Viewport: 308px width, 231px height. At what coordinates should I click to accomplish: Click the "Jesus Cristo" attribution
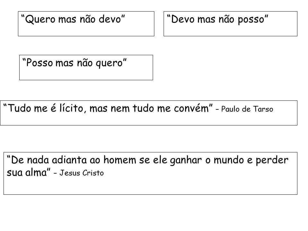pyautogui.click(x=81, y=173)
